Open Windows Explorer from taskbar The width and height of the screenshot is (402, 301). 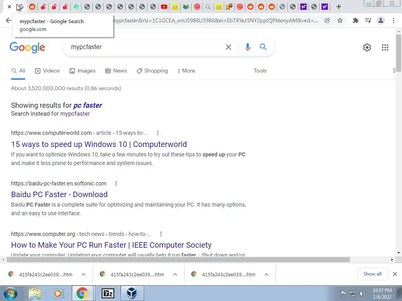pyautogui.click(x=35, y=293)
